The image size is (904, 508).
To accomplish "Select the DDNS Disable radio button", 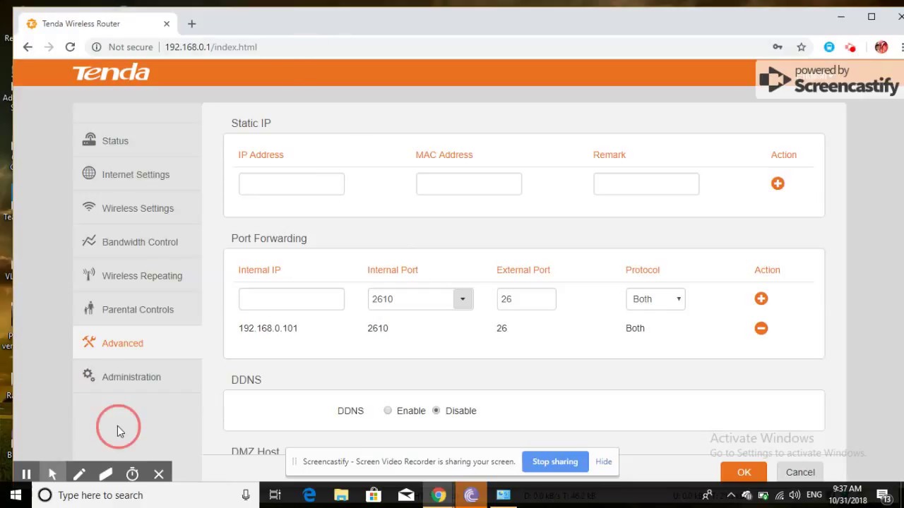I will coord(436,411).
